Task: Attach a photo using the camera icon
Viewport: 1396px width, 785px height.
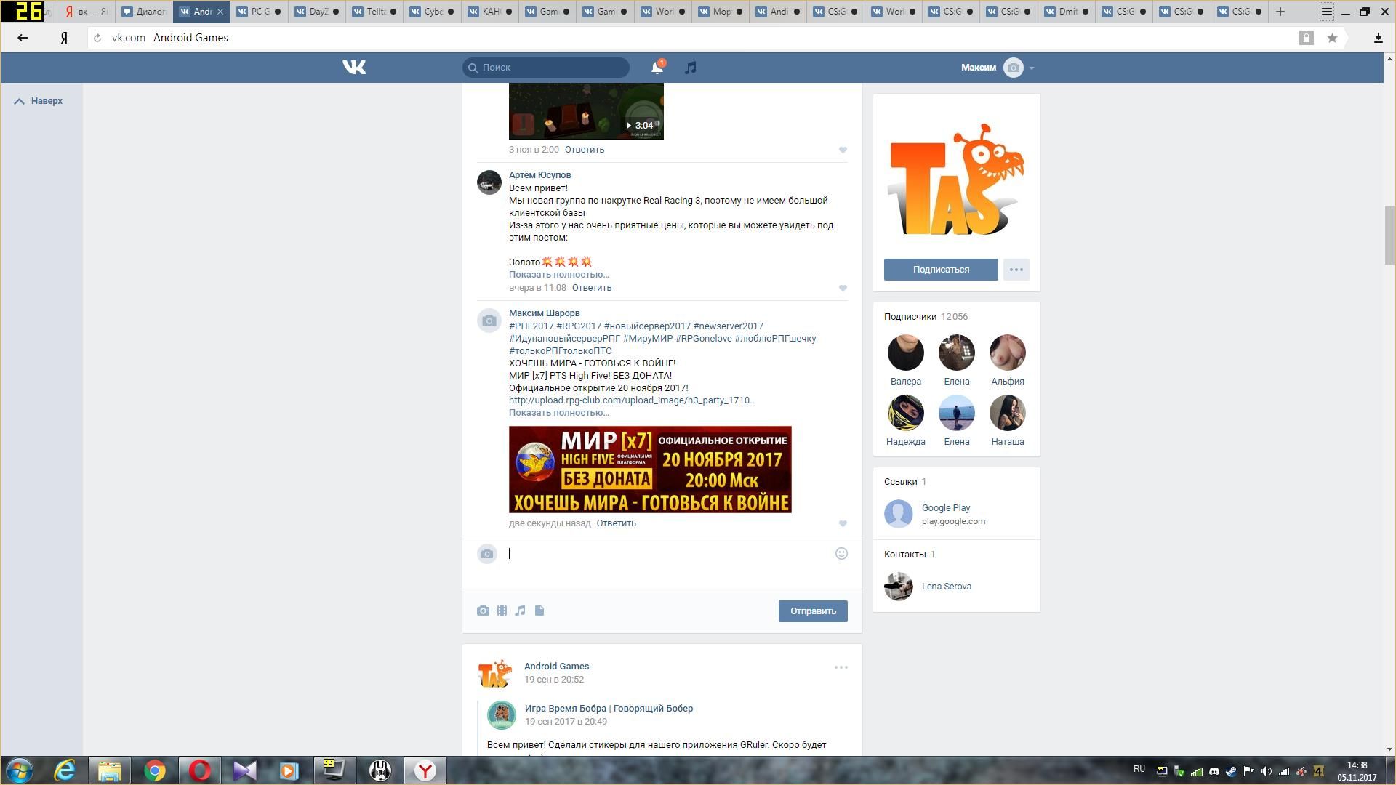Action: (x=483, y=611)
